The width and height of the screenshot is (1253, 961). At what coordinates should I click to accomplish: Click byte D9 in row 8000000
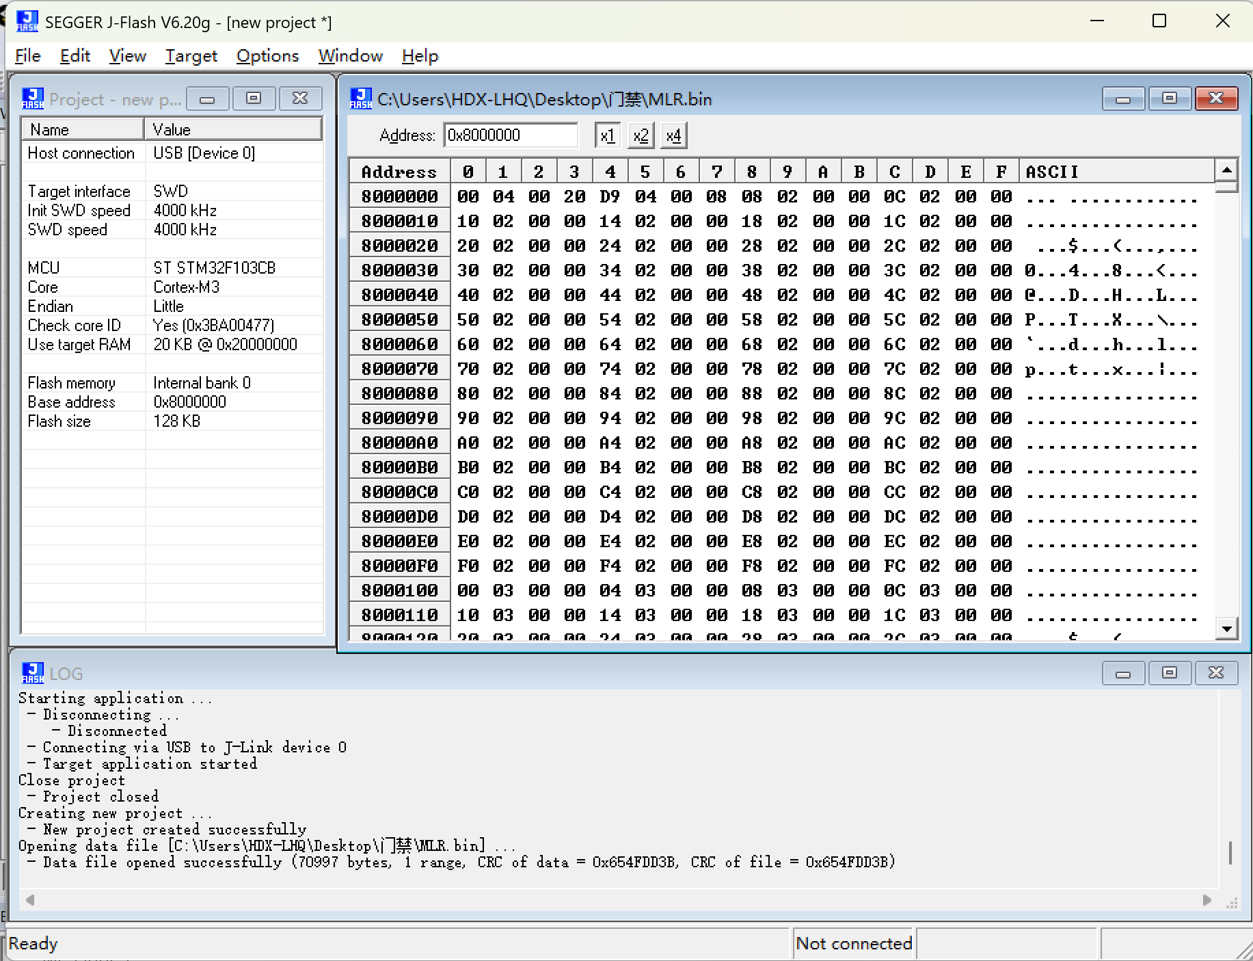click(x=610, y=196)
